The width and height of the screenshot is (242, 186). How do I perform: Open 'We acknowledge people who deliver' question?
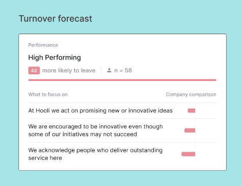[95, 154]
